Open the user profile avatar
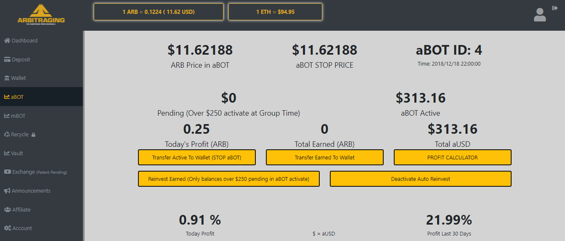565x241 pixels. tap(539, 15)
